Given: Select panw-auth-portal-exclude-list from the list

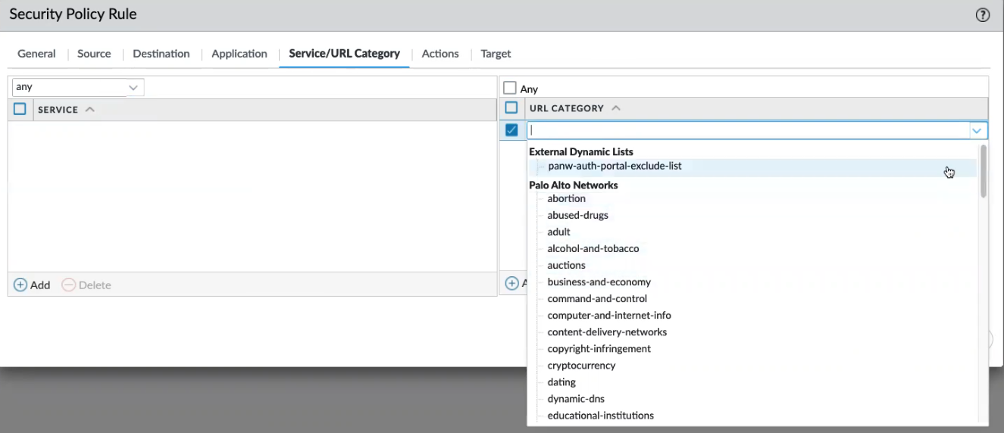Looking at the screenshot, I should pyautogui.click(x=615, y=166).
